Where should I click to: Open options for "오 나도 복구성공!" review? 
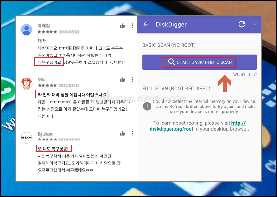(x=132, y=133)
